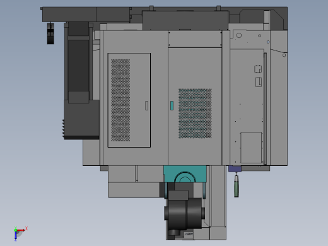Click the toothed rack edge on the left dark block

pos(63,128)
